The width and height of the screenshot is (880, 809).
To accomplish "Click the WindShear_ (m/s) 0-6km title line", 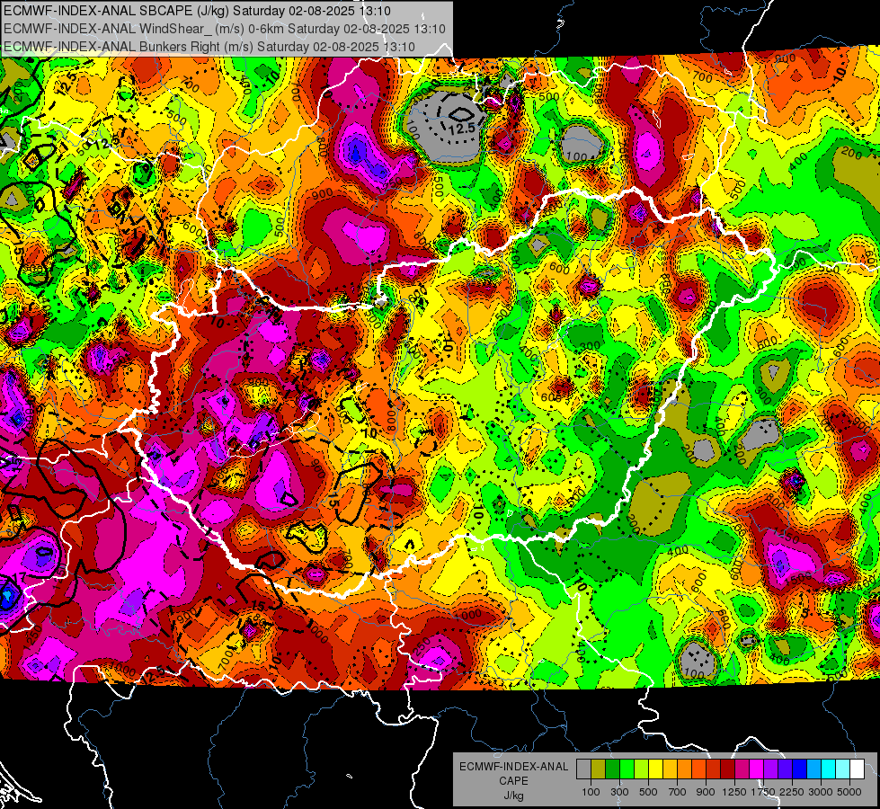I will coord(224,29).
